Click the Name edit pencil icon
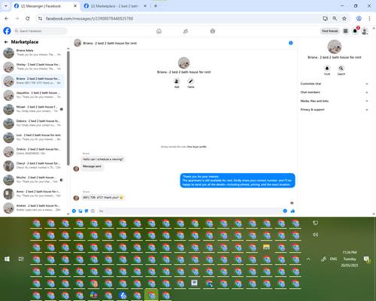376x301 pixels. [x=191, y=81]
